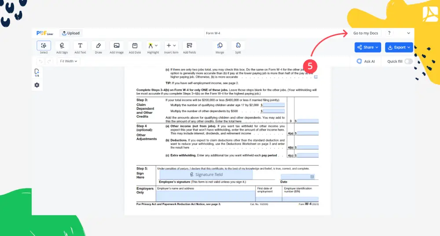Expand the Fit Width zoom dropdown
The width and height of the screenshot is (440, 236).
click(68, 61)
